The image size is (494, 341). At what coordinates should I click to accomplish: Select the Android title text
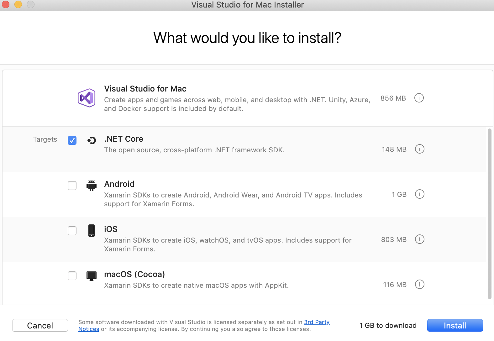119,184
